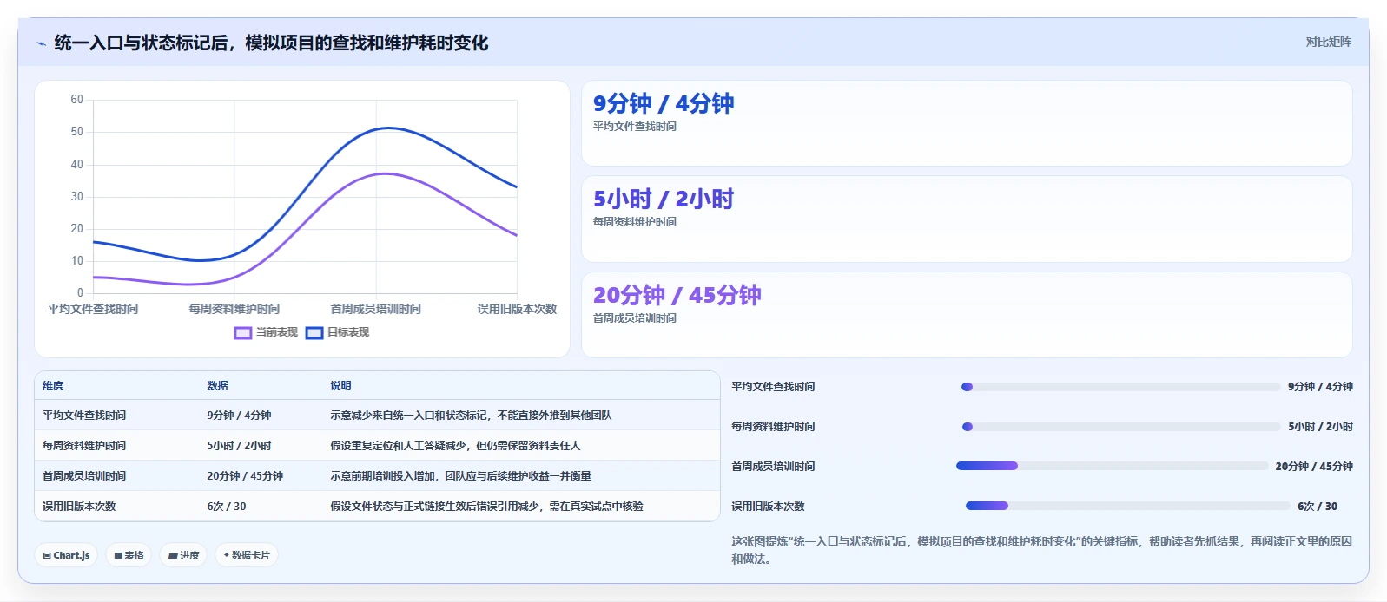
Task: Select the 表格 tag chip
Action: pyautogui.click(x=129, y=555)
